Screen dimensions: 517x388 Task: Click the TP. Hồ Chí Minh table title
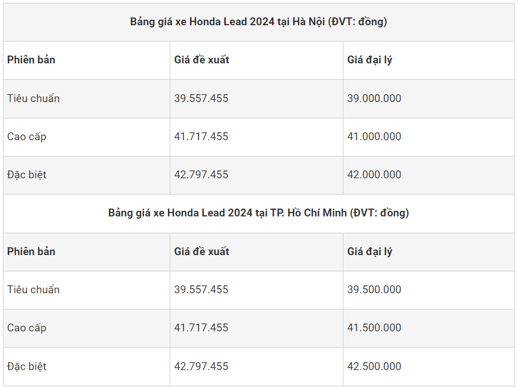tap(258, 213)
